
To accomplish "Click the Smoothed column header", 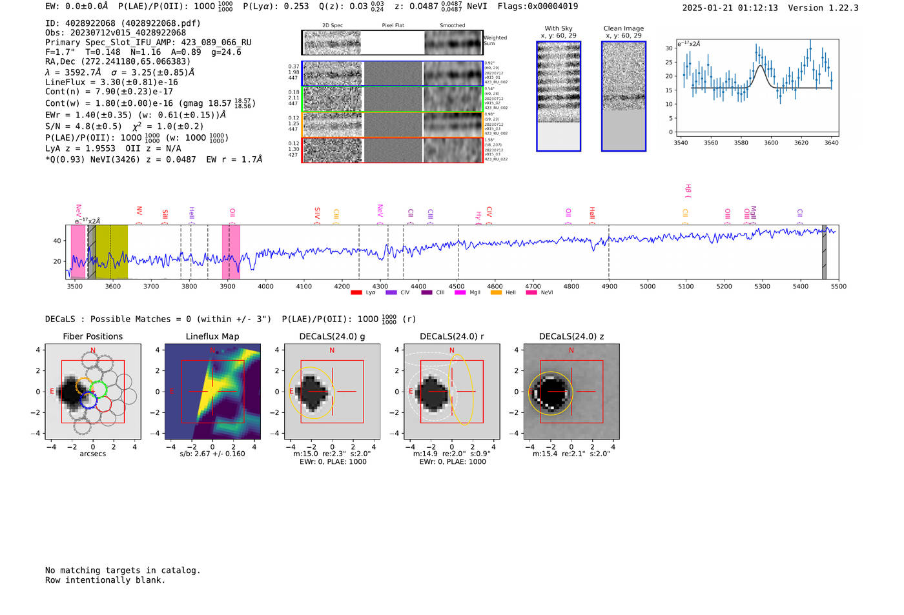I will pyautogui.click(x=452, y=26).
